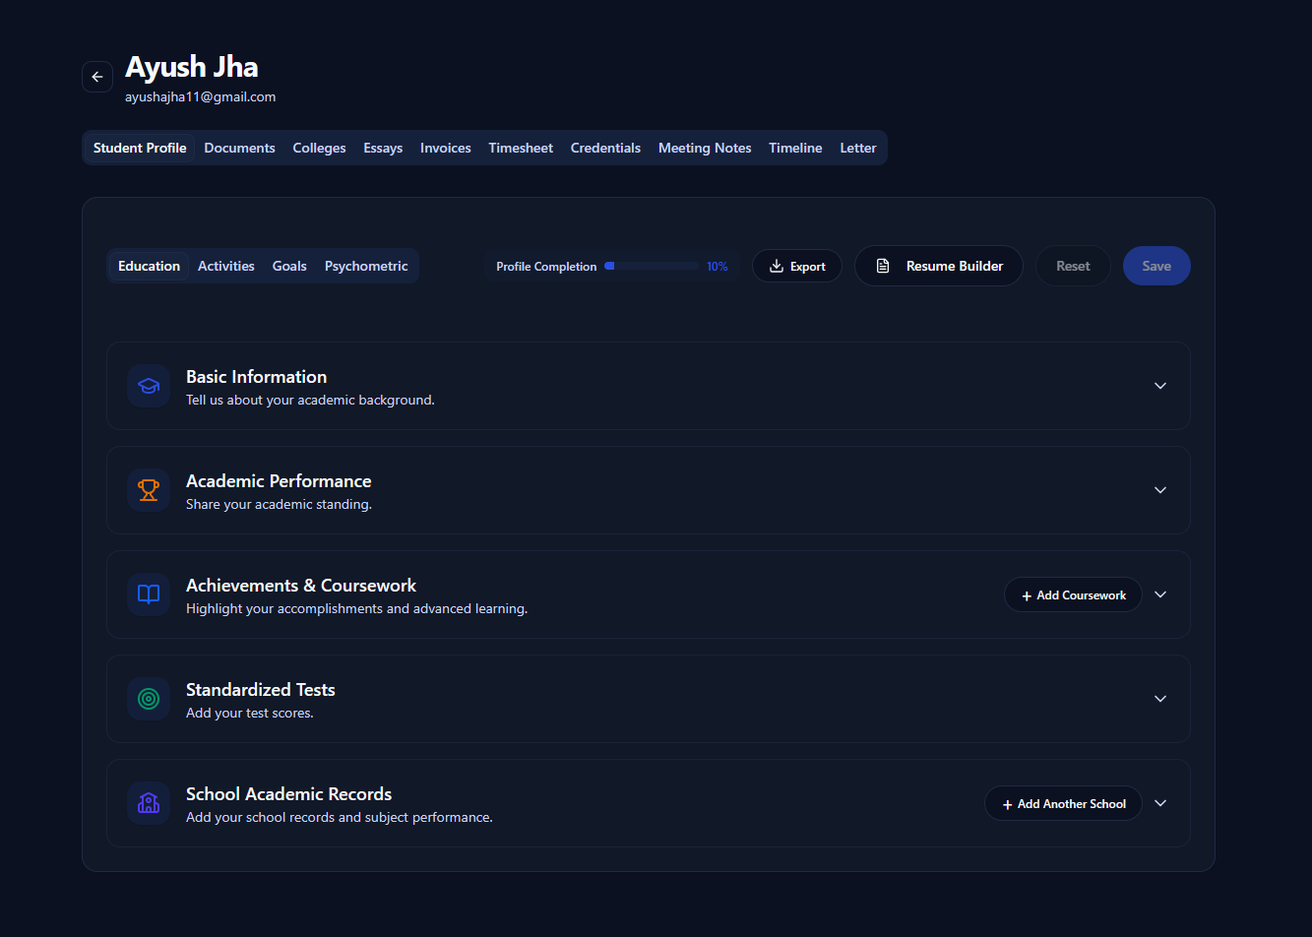Click the document icon in the Resume Builder button
Screen dimensions: 1312x937
pos(883,266)
